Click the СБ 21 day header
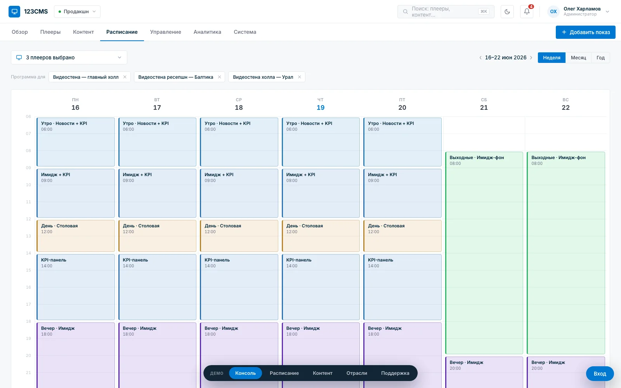This screenshot has width=621, height=388. click(484, 104)
